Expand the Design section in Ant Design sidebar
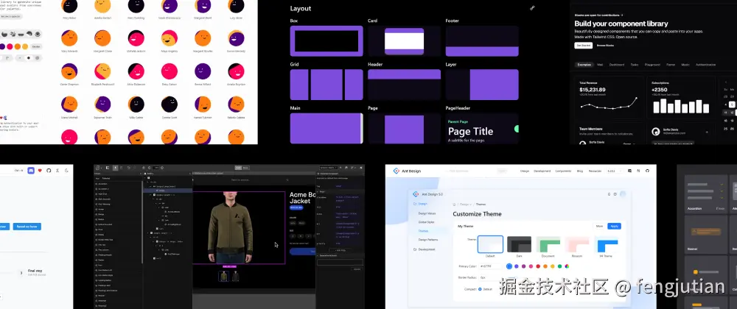The width and height of the screenshot is (737, 309). (x=420, y=204)
